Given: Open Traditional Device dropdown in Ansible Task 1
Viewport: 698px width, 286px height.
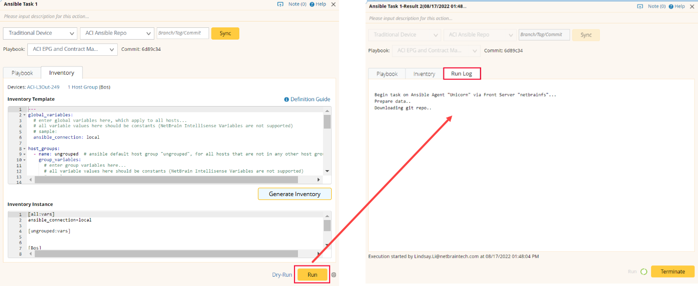Looking at the screenshot, I should pos(40,33).
